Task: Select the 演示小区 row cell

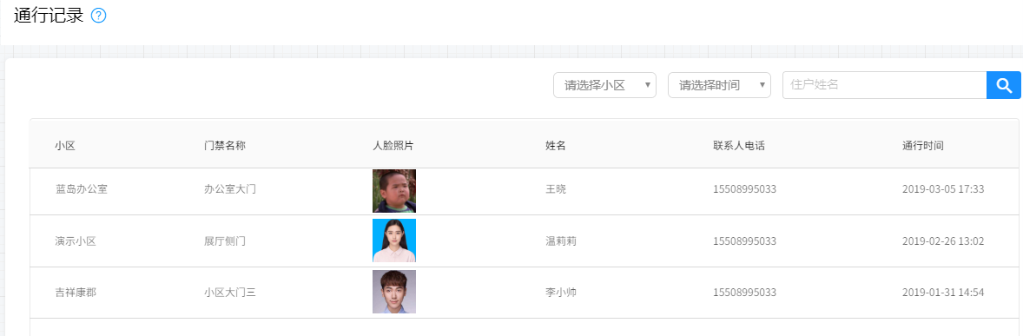Action: click(x=76, y=241)
